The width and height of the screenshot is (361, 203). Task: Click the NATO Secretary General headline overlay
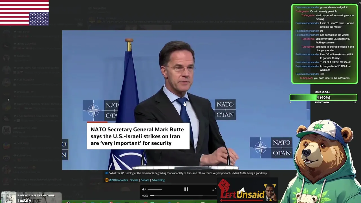(138, 136)
